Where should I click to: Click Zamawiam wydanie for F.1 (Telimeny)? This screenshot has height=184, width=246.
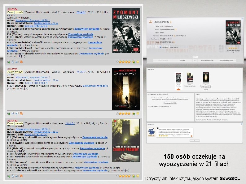tap(95, 137)
